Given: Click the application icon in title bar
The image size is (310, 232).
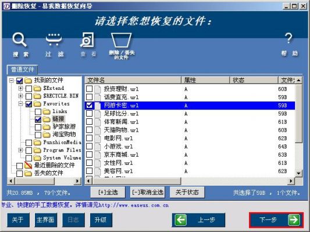Looking at the screenshot, I should [x=7, y=6].
